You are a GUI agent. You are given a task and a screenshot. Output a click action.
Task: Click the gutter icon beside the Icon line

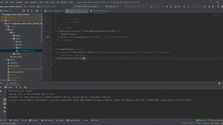(48, 37)
